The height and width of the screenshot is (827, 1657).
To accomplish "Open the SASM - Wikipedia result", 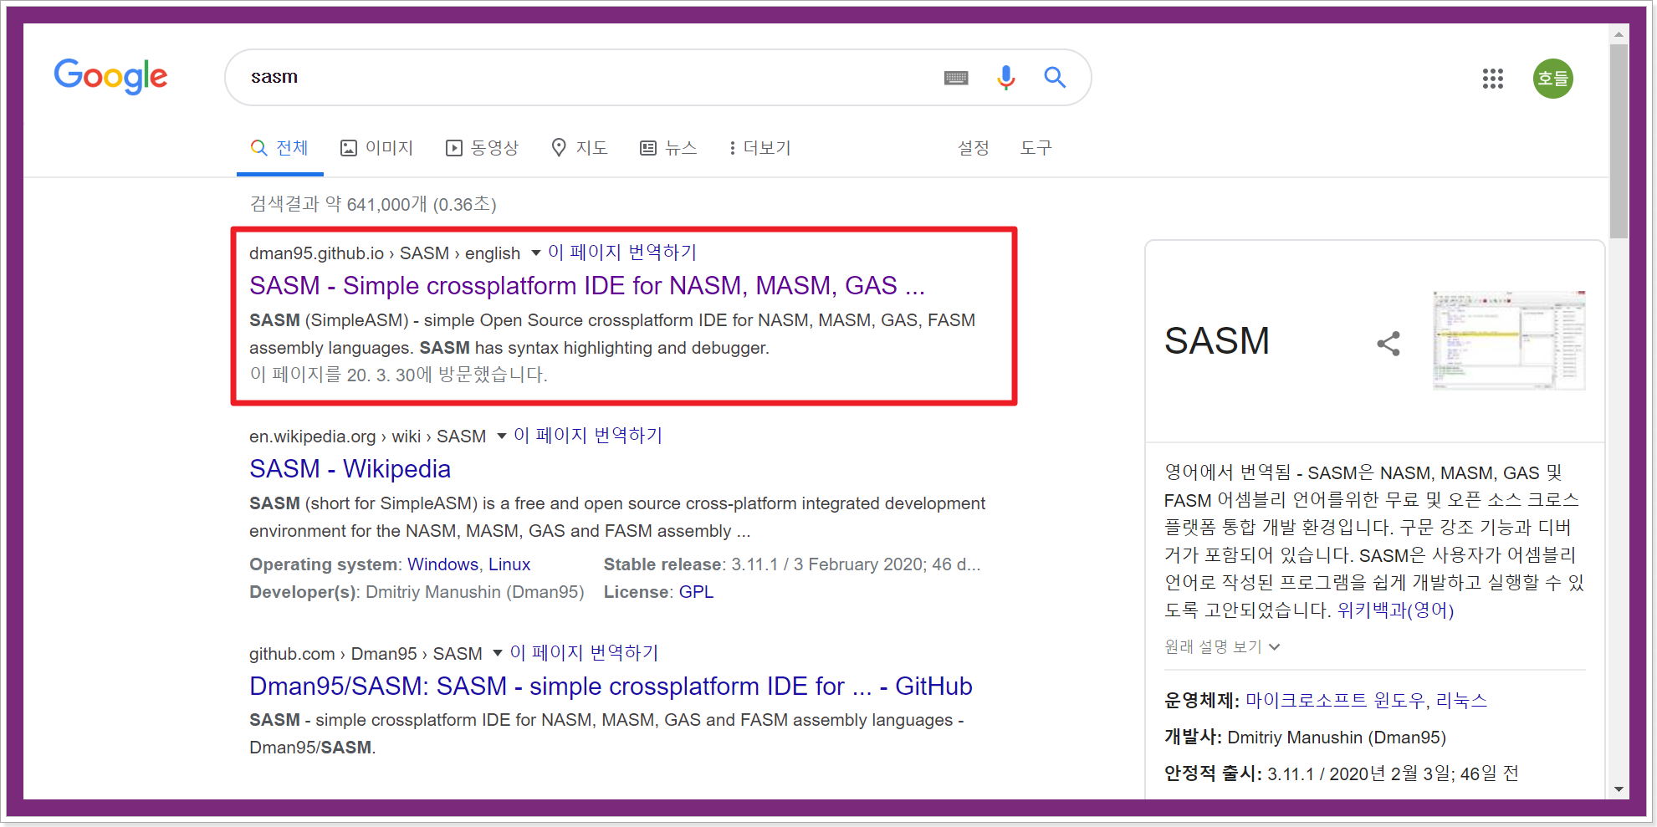I will point(350,469).
